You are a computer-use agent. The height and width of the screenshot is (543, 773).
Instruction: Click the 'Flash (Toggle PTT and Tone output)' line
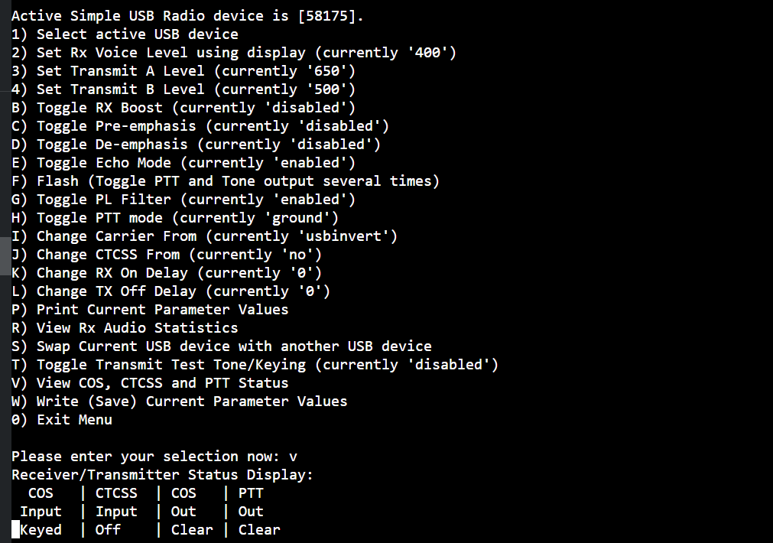point(226,181)
